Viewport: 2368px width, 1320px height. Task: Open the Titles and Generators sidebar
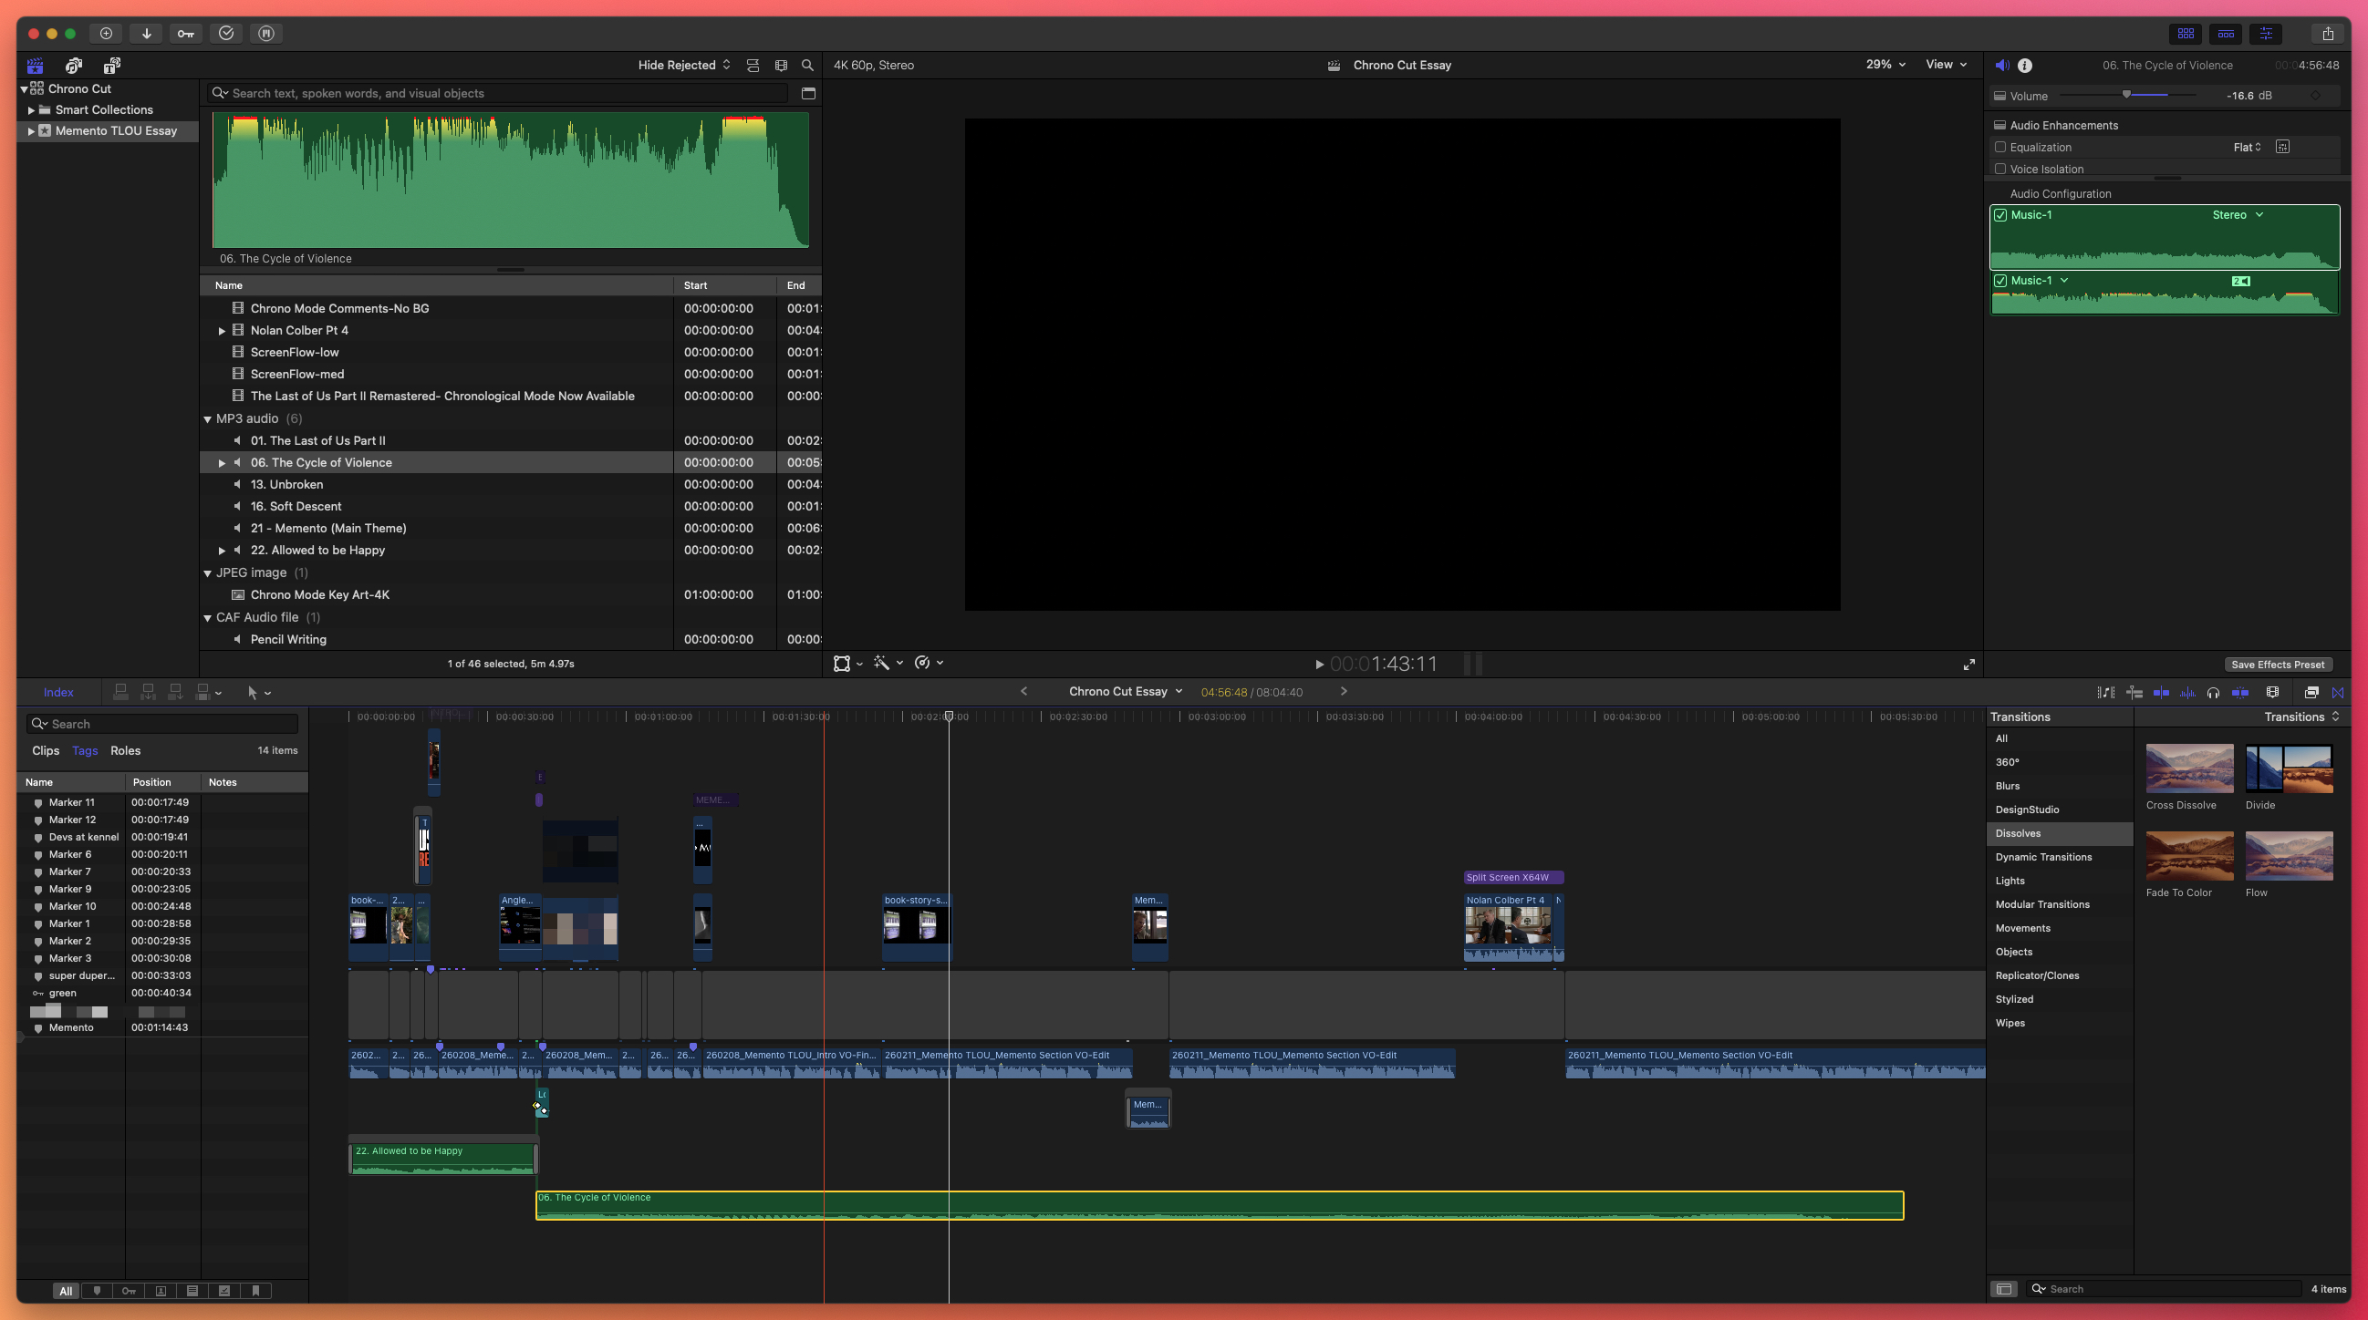pos(112,66)
